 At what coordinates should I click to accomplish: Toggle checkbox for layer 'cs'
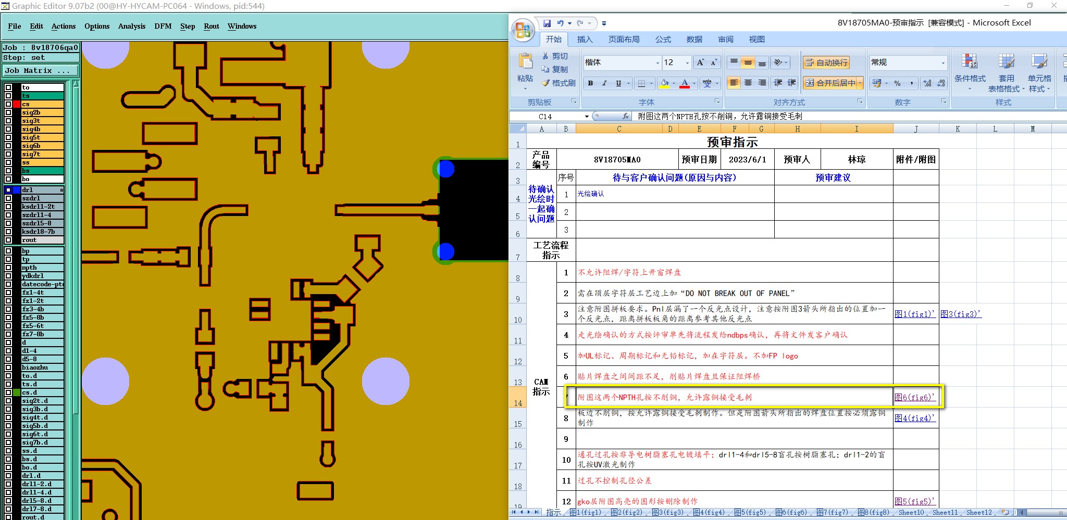[8, 104]
